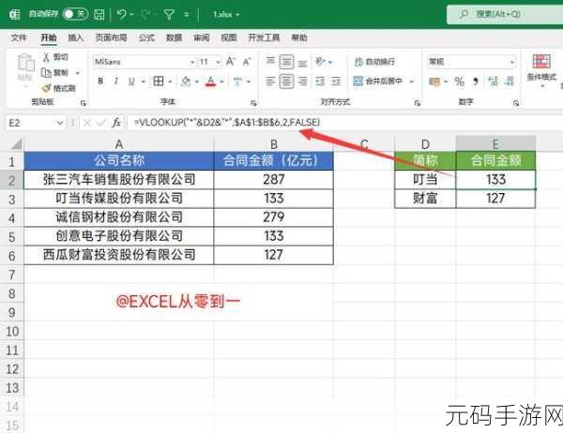Switch to the 插入 ribbon tab
Image resolution: width=563 pixels, height=433 pixels.
(x=75, y=37)
